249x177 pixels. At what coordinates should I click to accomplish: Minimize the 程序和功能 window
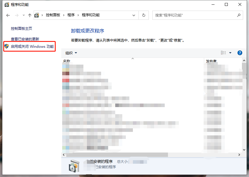[x=213, y=5]
